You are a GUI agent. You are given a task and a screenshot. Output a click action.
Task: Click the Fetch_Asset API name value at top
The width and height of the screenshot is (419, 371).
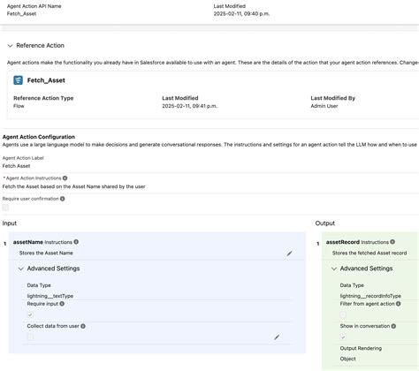point(21,14)
